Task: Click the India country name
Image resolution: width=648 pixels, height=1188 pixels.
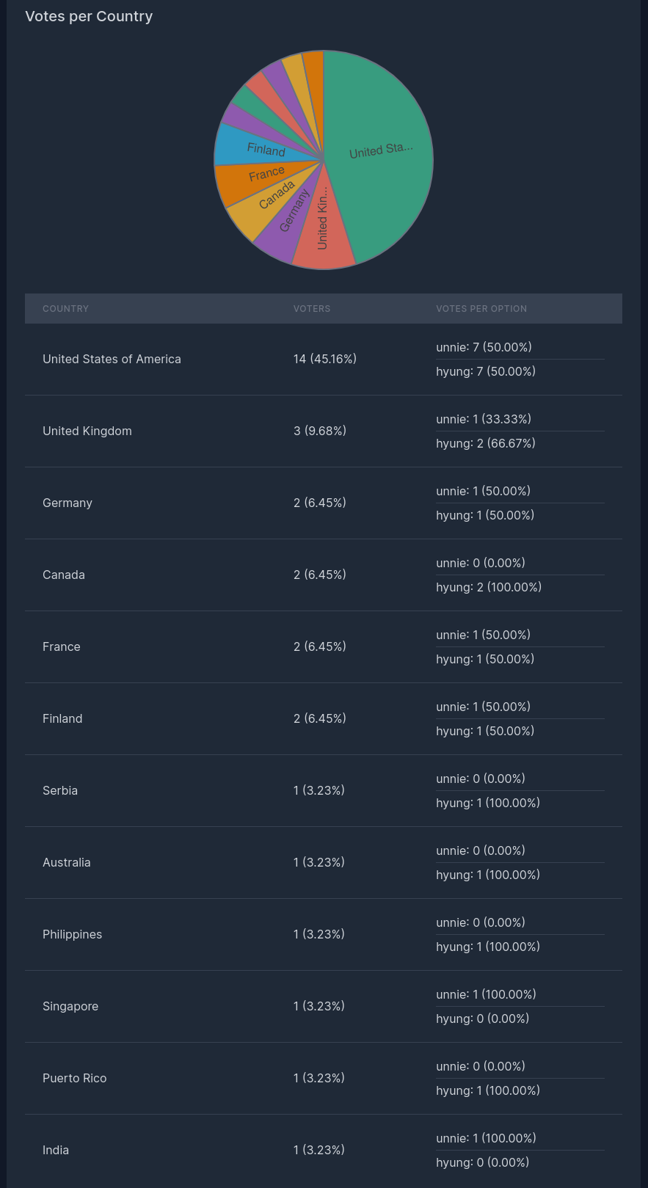Action: click(x=56, y=1150)
